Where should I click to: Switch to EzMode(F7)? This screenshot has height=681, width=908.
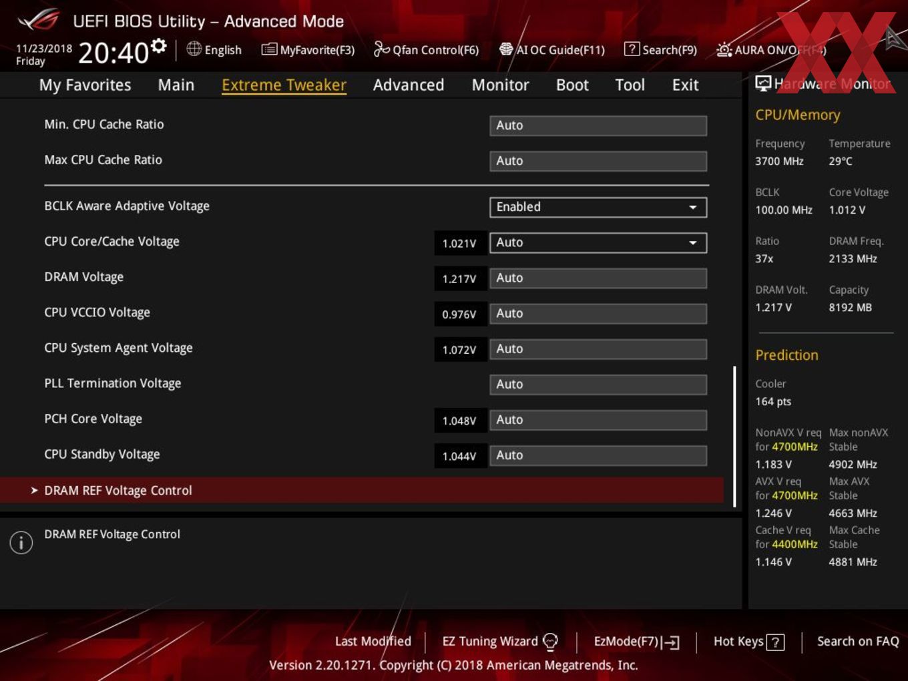pos(626,641)
